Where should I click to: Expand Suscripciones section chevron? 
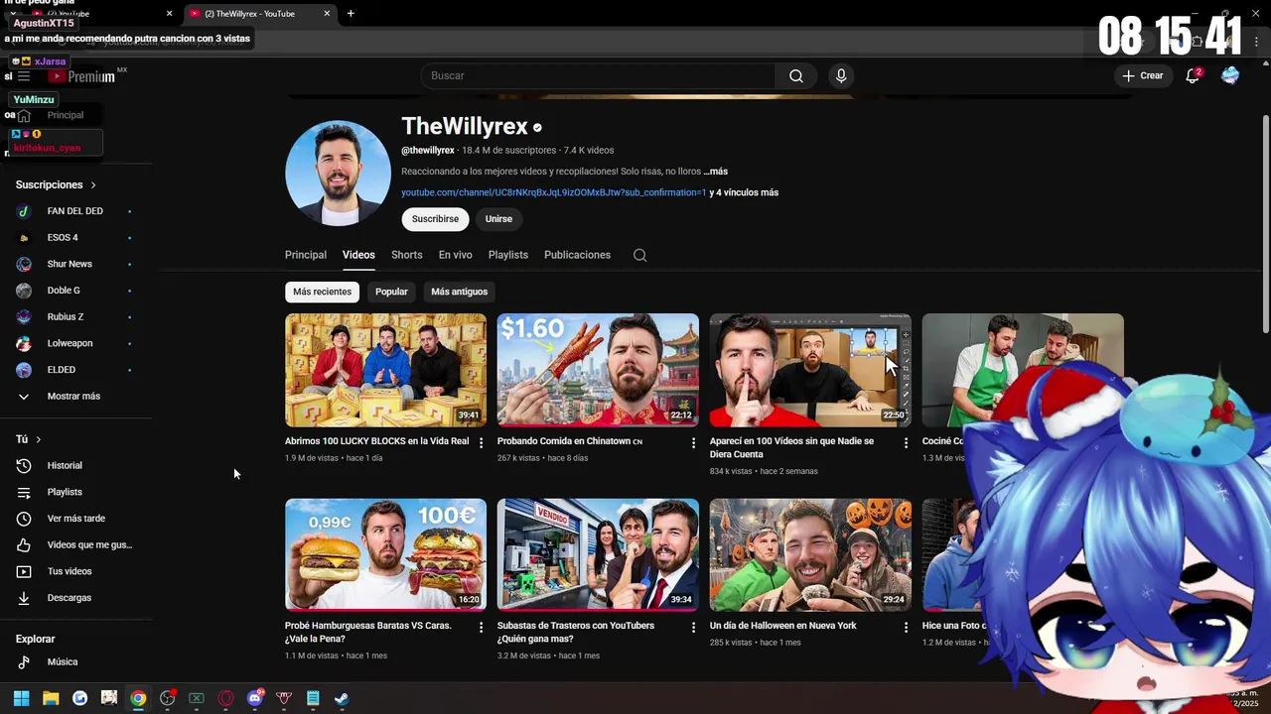pyautogui.click(x=93, y=185)
